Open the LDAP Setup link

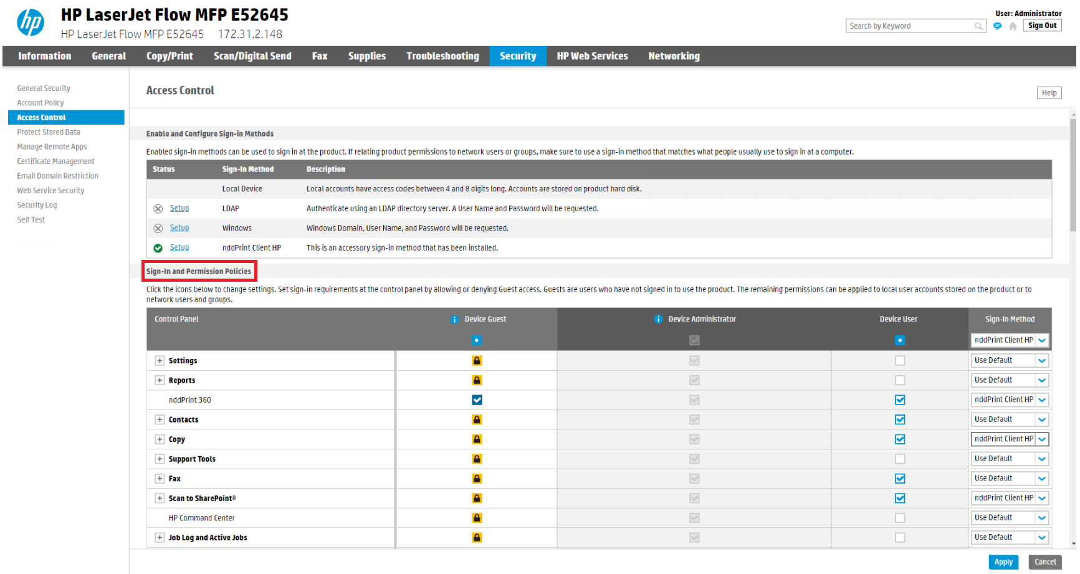pos(179,208)
